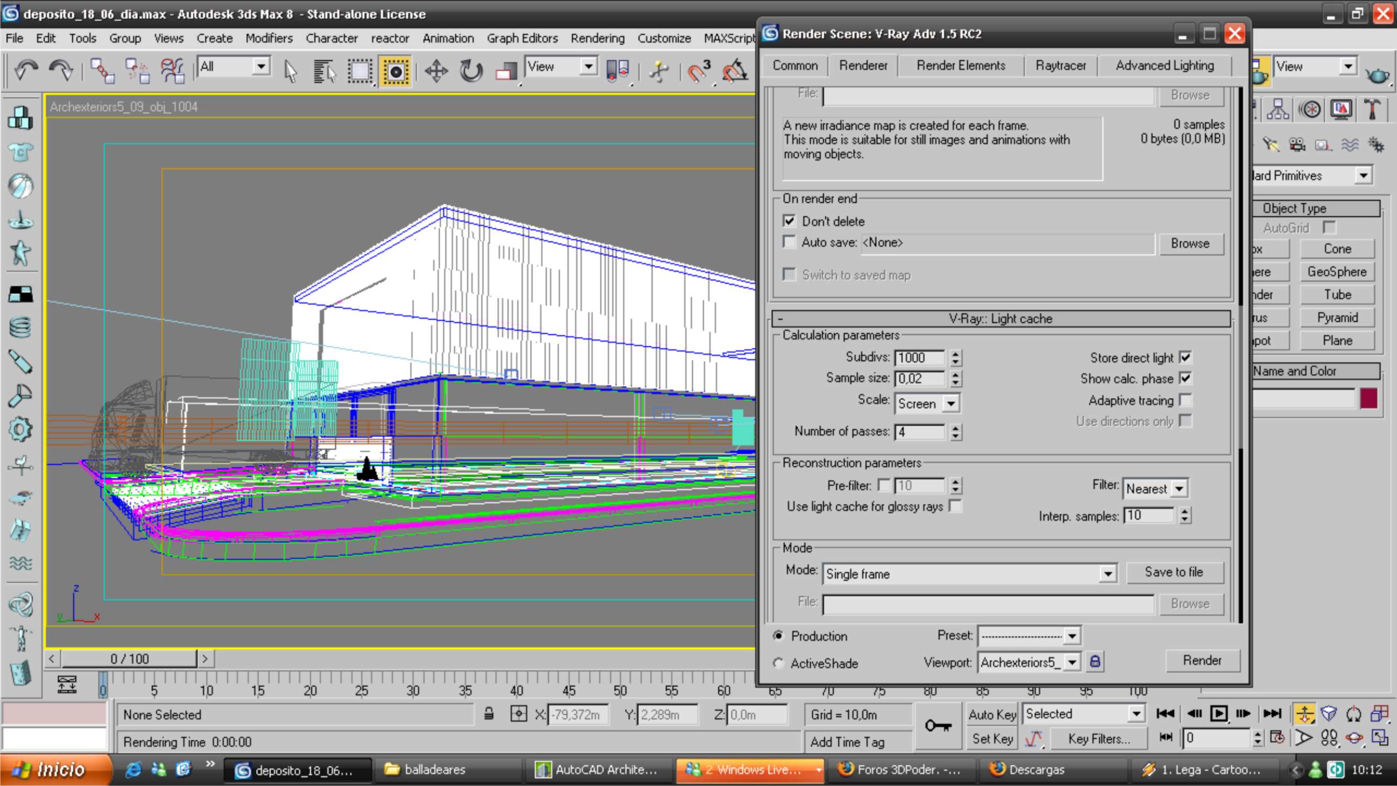Select the Move transform tool
1397x786 pixels.
pos(436,71)
